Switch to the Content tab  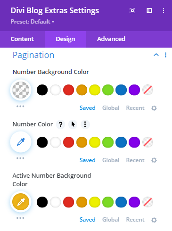pyautogui.click(x=22, y=39)
